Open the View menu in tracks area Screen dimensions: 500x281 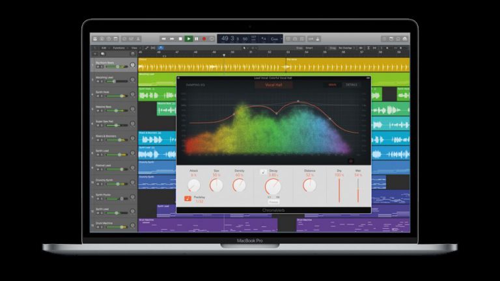coord(135,47)
